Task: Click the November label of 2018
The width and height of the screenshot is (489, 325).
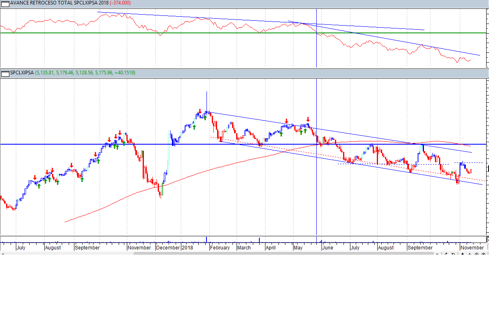Action: [472, 247]
